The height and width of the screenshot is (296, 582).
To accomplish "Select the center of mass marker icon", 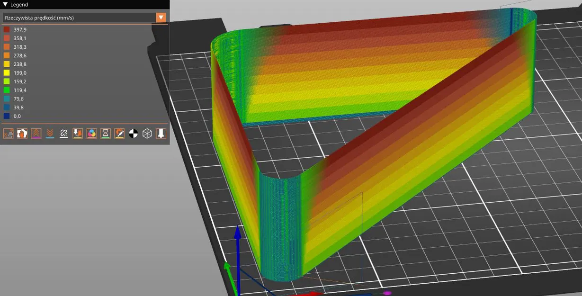I will pyautogui.click(x=133, y=133).
